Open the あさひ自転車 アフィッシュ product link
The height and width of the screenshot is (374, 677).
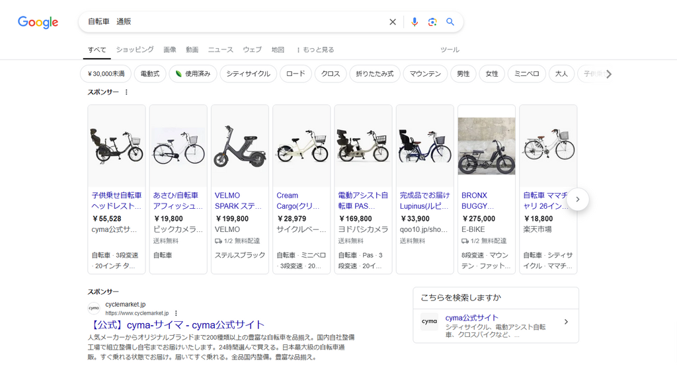[178, 201]
